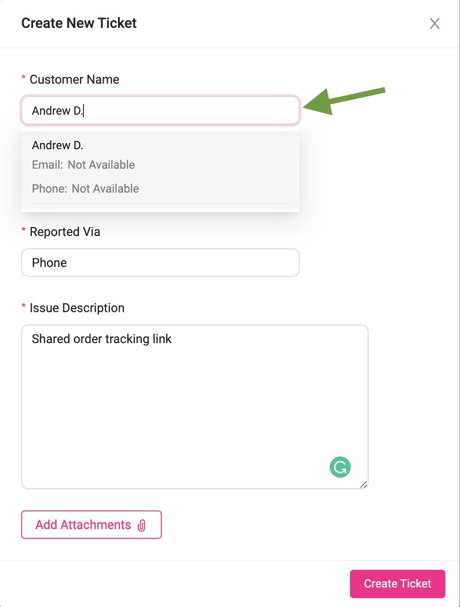This screenshot has height=607, width=460.
Task: Open the Reported Via dropdown showing Phone
Action: (x=160, y=263)
